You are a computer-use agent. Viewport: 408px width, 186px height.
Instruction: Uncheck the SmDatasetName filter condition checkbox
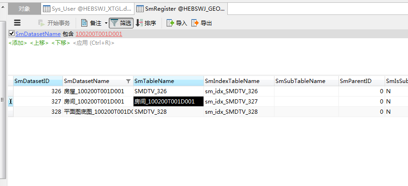coord(12,33)
